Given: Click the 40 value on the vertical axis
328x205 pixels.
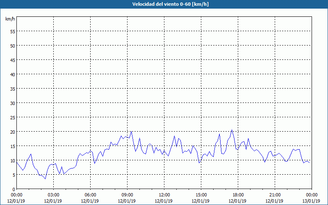Looking at the screenshot, I should (13, 74).
